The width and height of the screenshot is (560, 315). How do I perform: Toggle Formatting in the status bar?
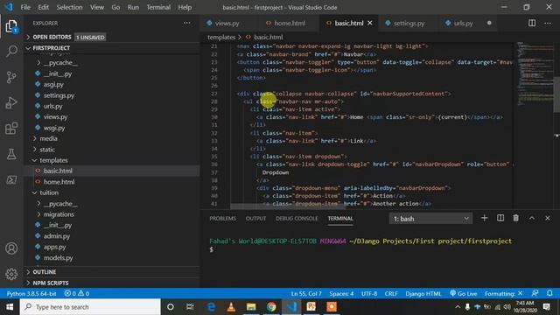pyautogui.click(x=504, y=294)
